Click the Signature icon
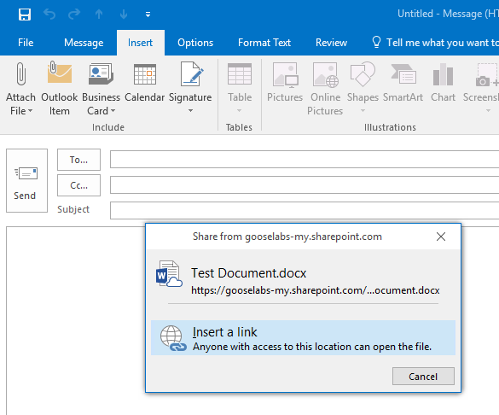This screenshot has width=499, height=415. [x=192, y=74]
